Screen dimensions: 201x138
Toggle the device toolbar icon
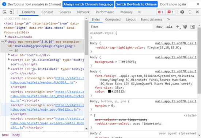[12, 12]
